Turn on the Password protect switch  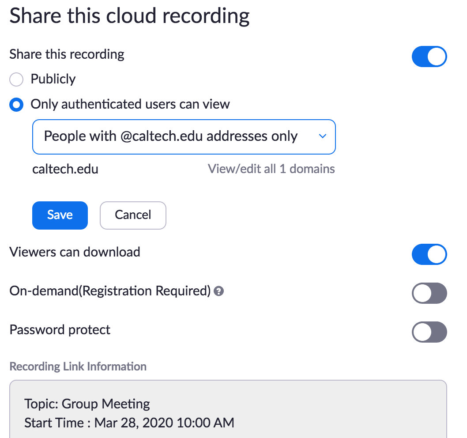pos(429,332)
